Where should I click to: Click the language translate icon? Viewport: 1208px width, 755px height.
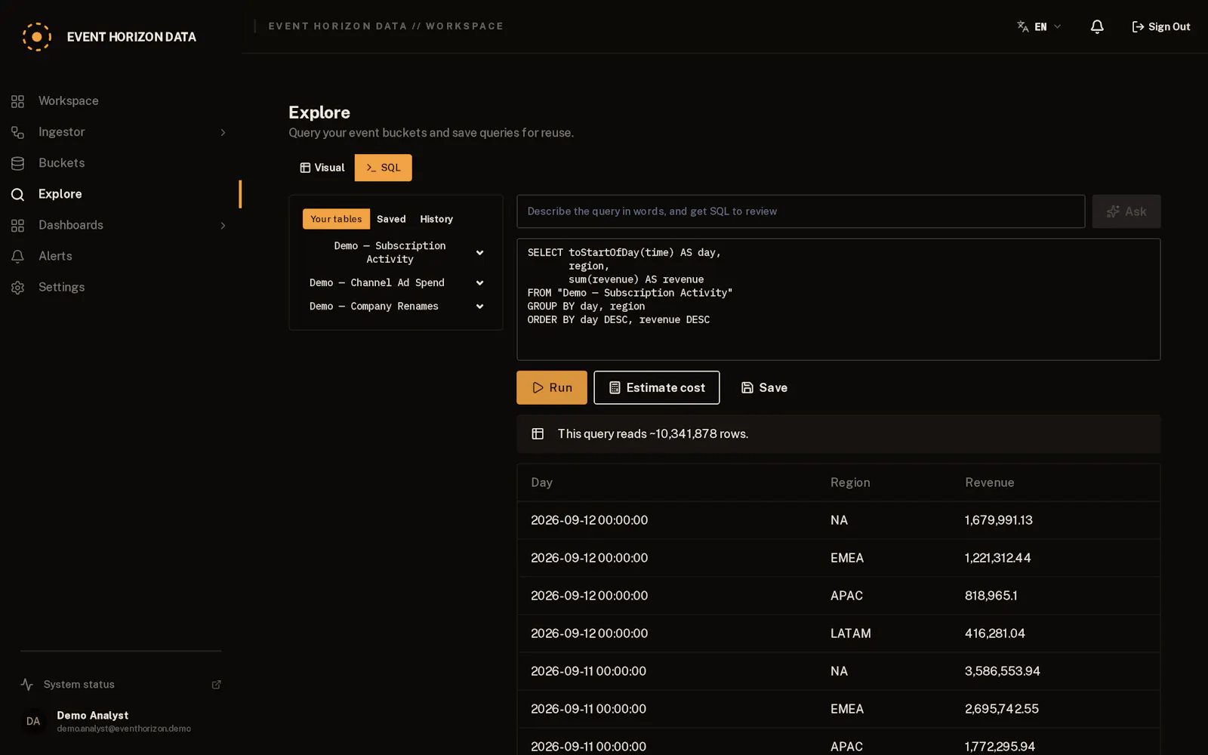pyautogui.click(x=1023, y=26)
